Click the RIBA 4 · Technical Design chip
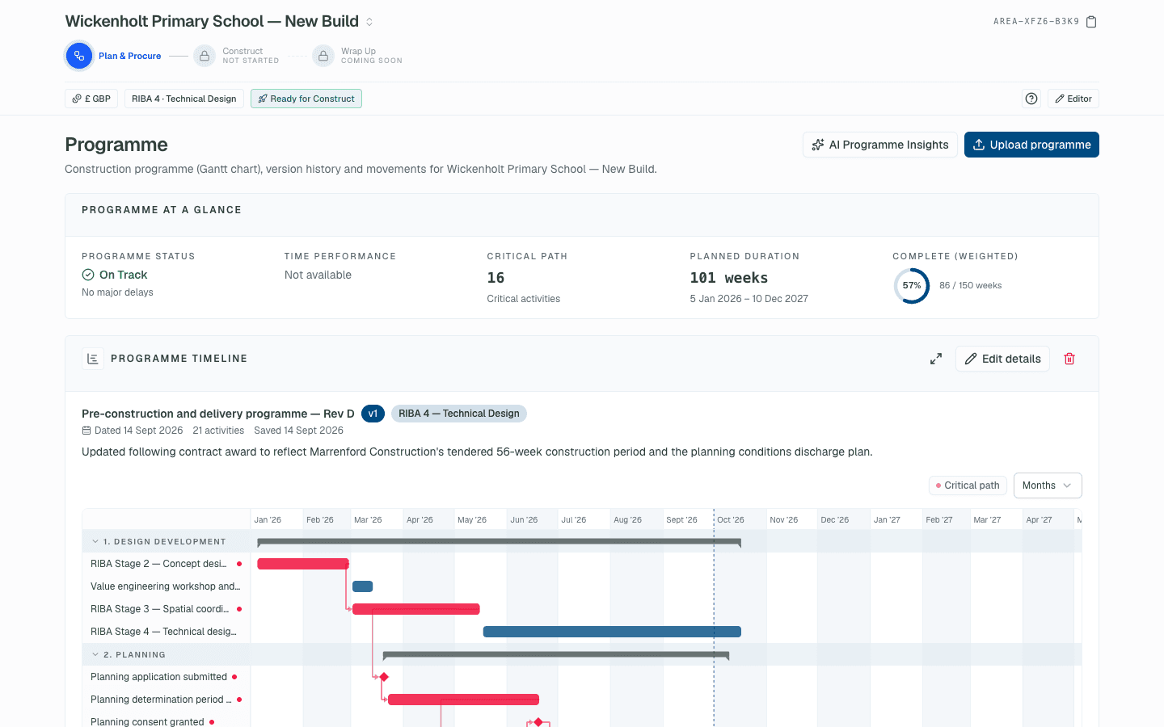1164x727 pixels. [184, 99]
